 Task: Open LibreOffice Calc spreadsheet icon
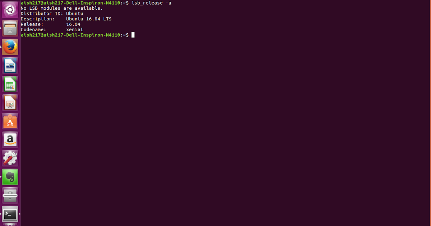tap(10, 84)
